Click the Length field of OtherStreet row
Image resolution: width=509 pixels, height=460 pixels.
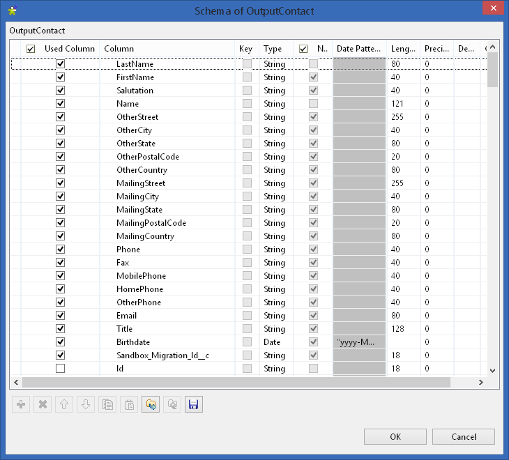tap(403, 117)
